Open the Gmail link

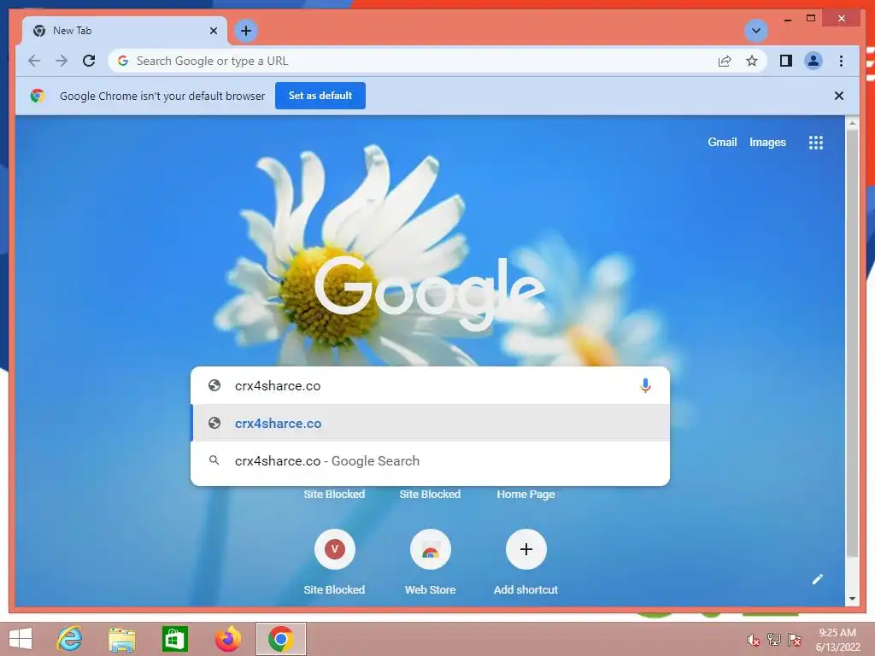pos(722,143)
